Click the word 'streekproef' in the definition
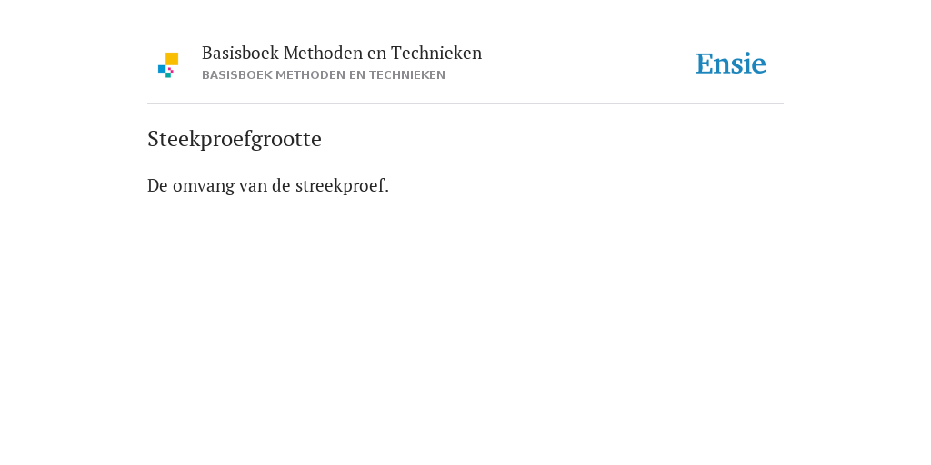Image resolution: width=931 pixels, height=465 pixels. point(340,185)
